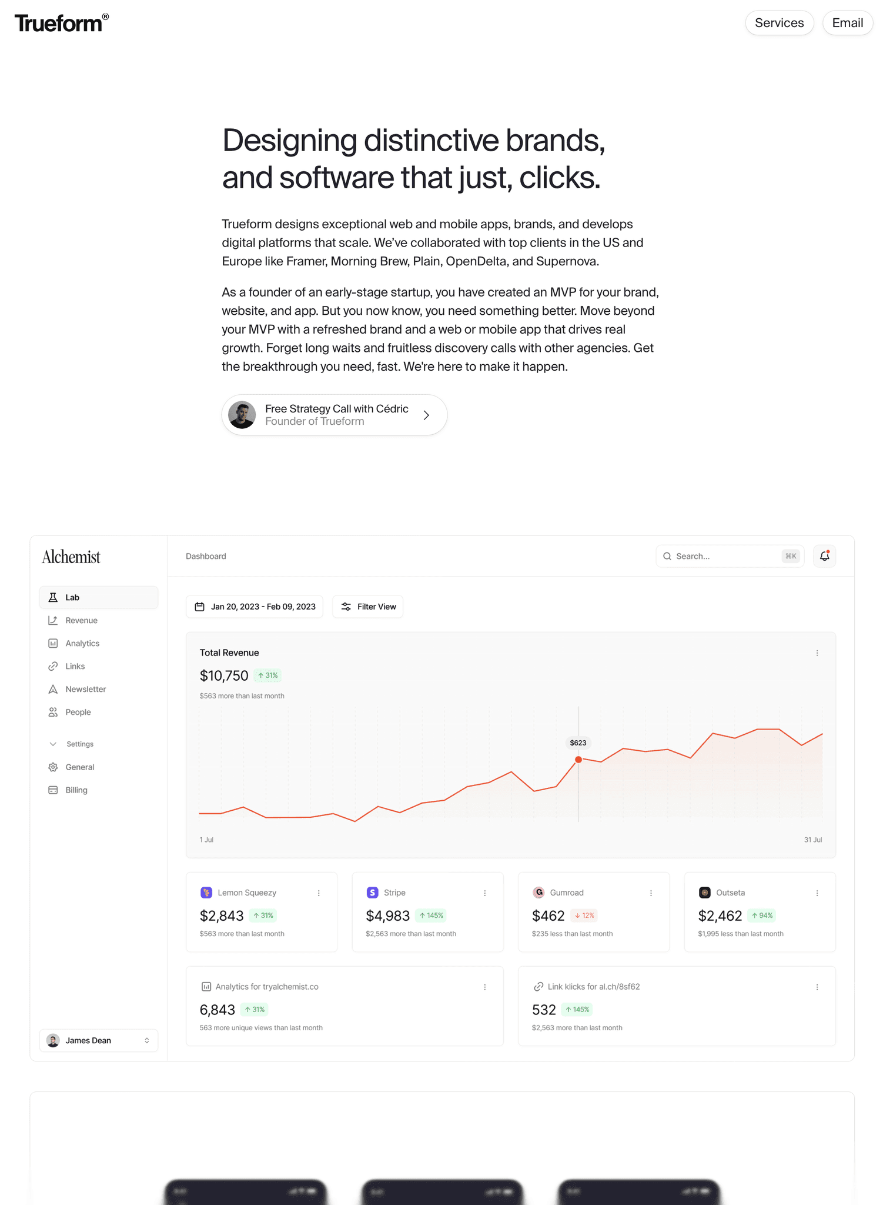Open Newsletter using the paper-plane icon

pyautogui.click(x=53, y=689)
